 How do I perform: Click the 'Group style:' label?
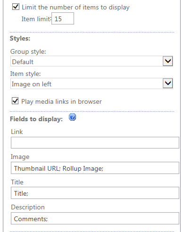tap(28, 51)
